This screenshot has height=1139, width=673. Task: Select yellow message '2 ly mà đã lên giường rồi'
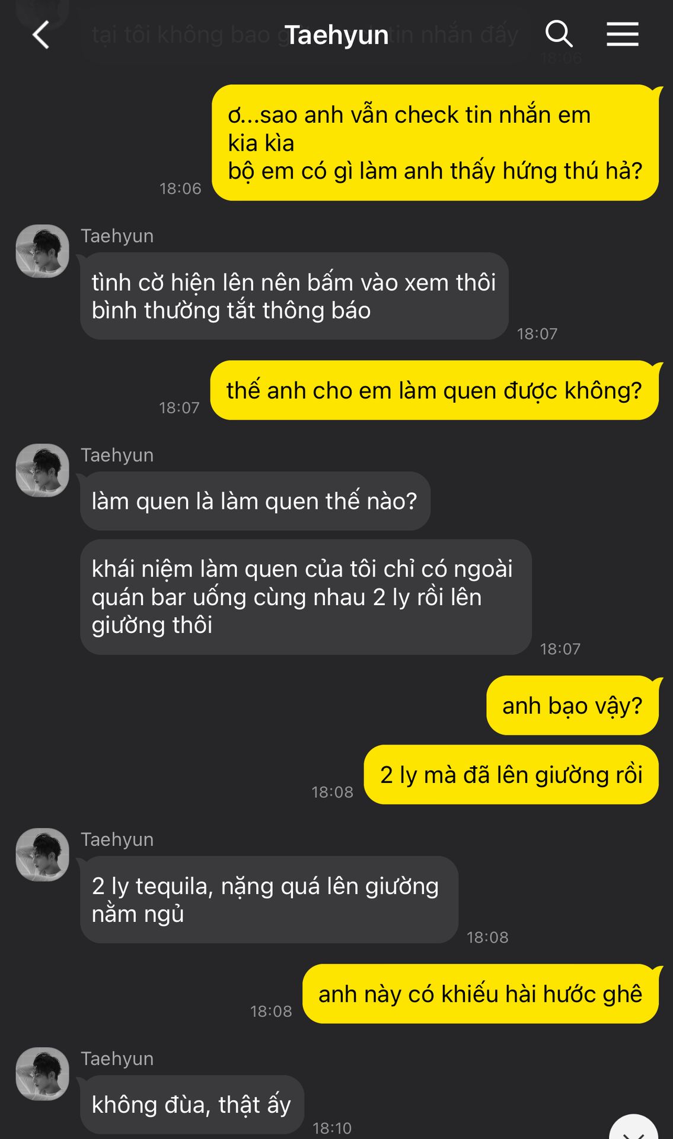pos(512,775)
